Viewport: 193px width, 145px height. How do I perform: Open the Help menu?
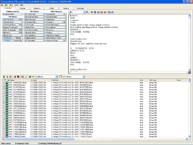pos(22,5)
